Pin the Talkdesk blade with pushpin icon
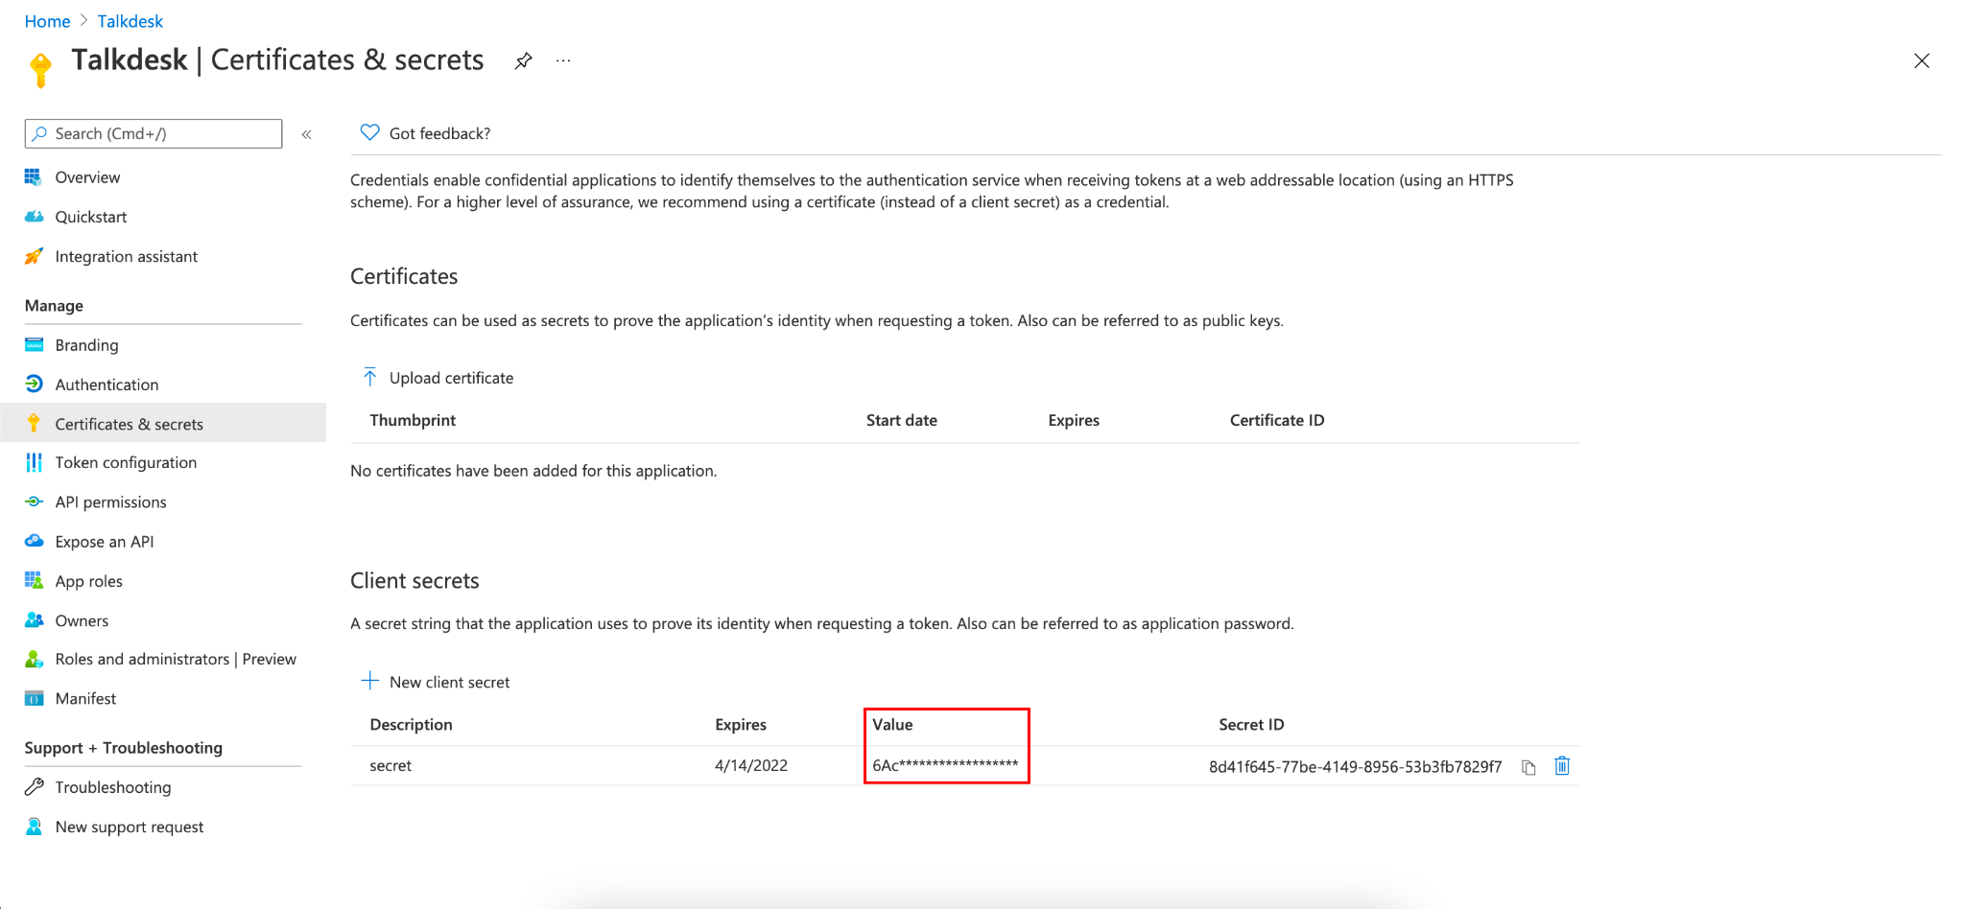1965x909 pixels. click(x=523, y=61)
